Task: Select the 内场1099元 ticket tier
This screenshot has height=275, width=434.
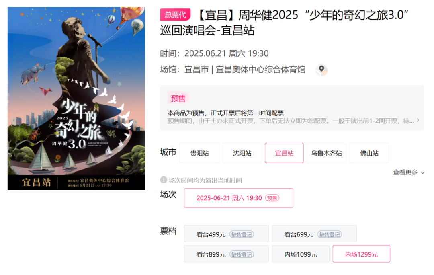Action: 301,254
